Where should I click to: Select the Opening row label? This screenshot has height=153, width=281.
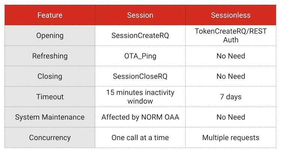(x=50, y=36)
